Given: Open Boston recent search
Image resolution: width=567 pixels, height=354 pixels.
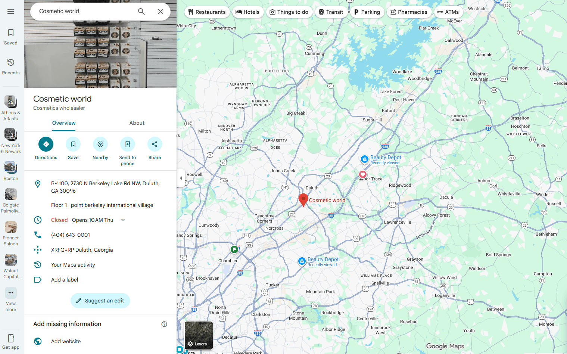Looking at the screenshot, I should point(11,171).
